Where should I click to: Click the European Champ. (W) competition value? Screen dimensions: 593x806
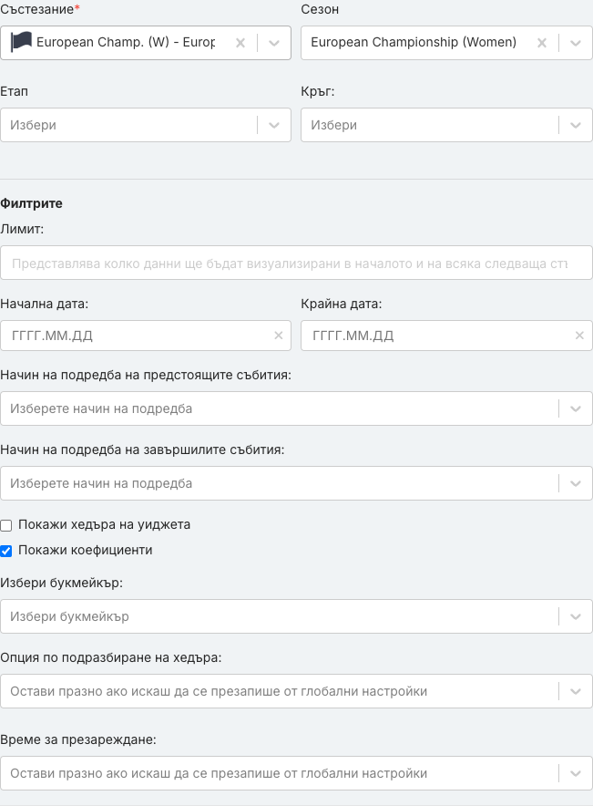pyautogui.click(x=126, y=42)
